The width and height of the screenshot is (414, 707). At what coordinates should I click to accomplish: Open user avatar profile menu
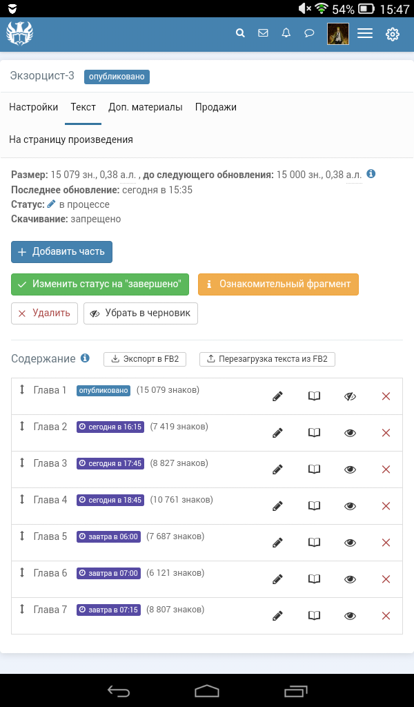337,33
